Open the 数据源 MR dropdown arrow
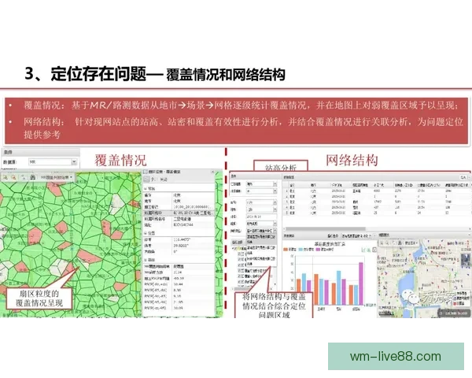 (x=74, y=162)
